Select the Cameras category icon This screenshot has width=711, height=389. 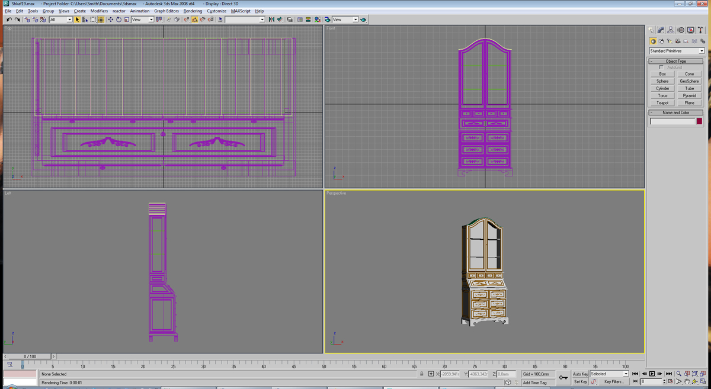678,41
